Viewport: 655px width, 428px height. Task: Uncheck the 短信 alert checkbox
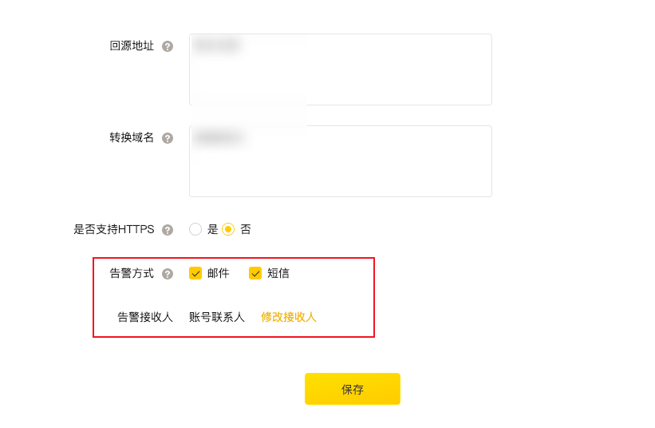[255, 273]
